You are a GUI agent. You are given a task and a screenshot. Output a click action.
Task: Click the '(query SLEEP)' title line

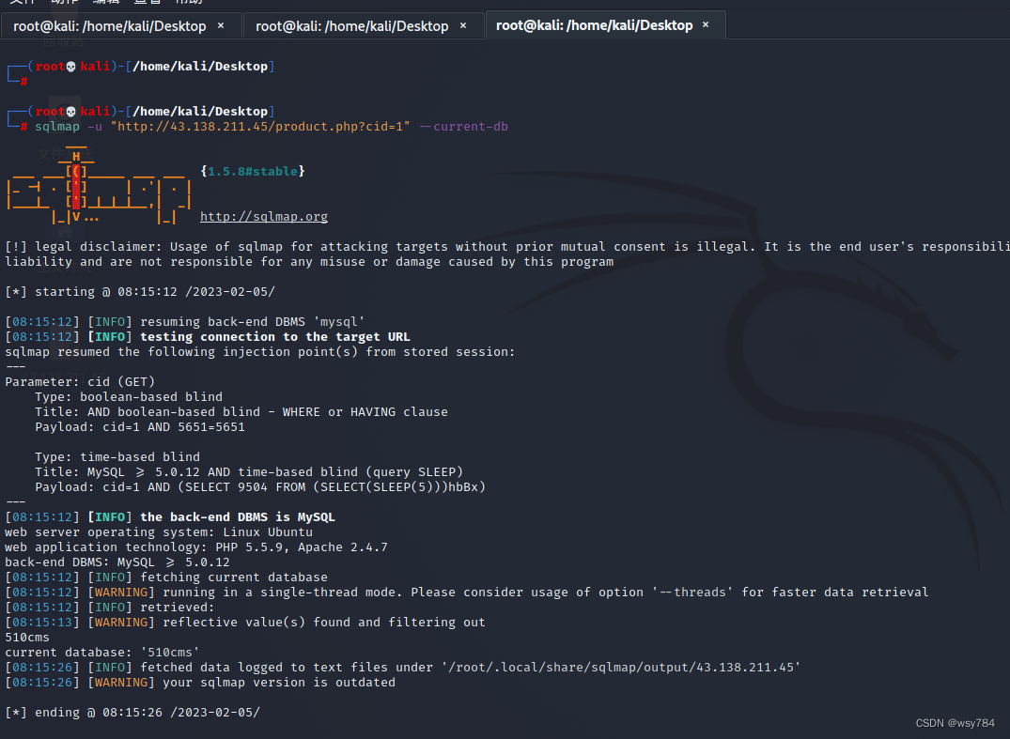coord(249,472)
